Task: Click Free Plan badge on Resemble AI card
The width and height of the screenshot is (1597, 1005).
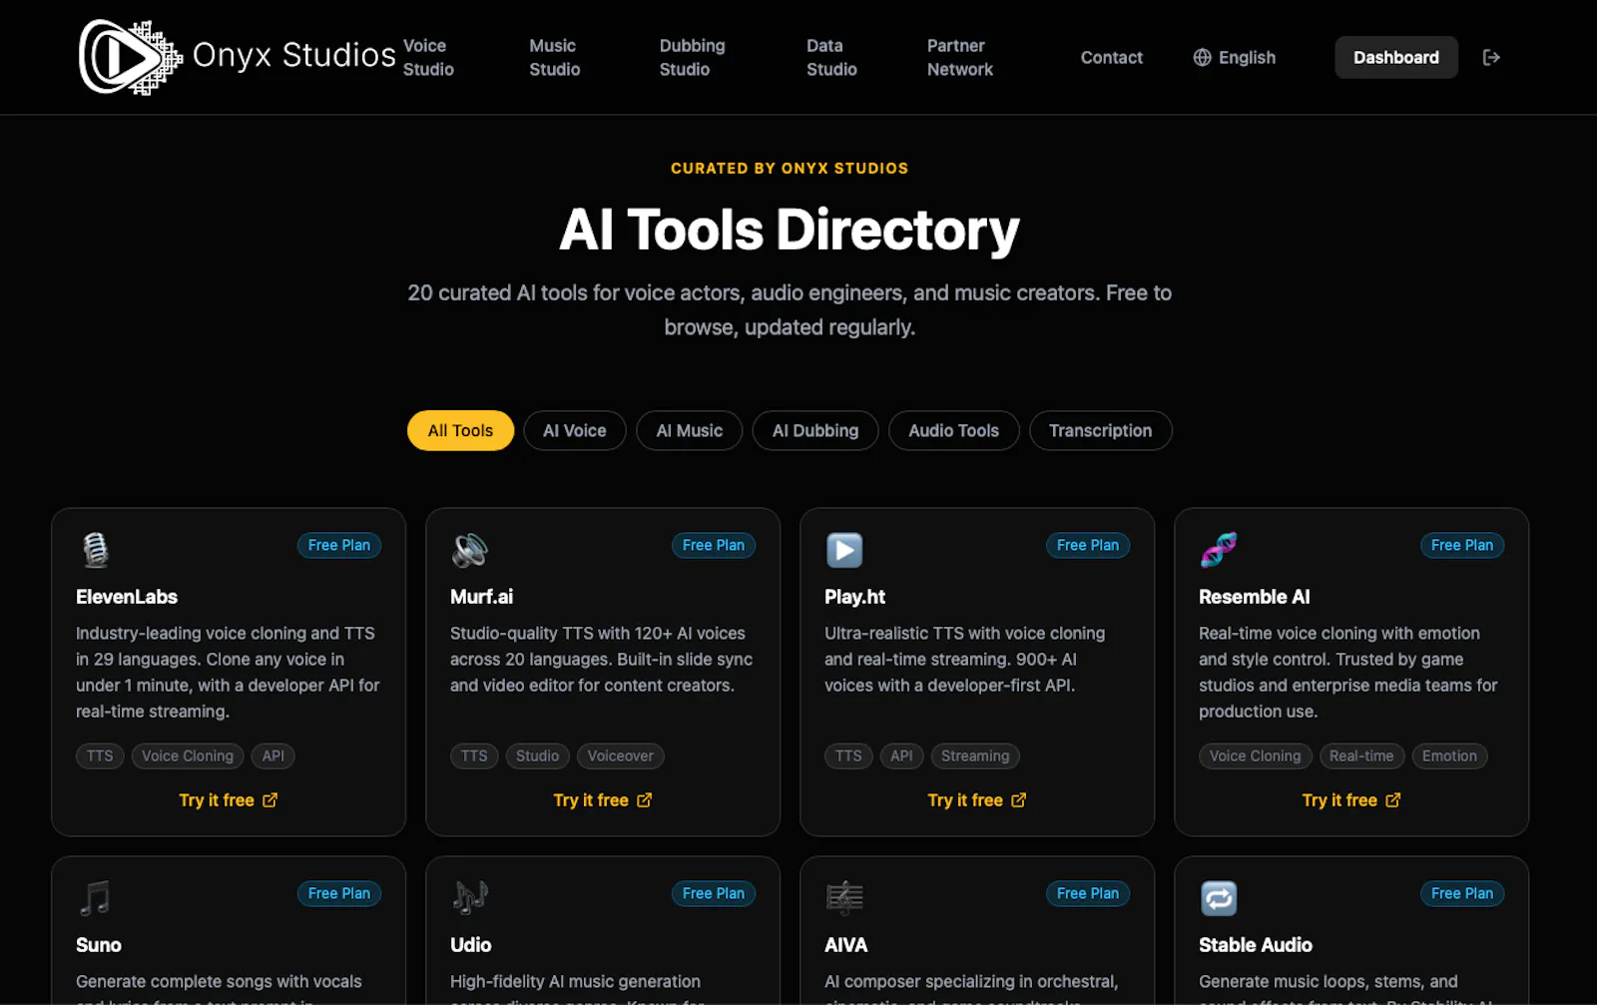Action: tap(1461, 545)
